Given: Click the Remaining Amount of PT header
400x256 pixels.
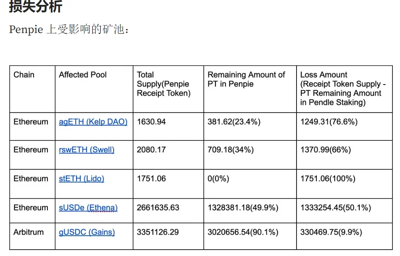Looking at the screenshot, I should click(x=246, y=80).
